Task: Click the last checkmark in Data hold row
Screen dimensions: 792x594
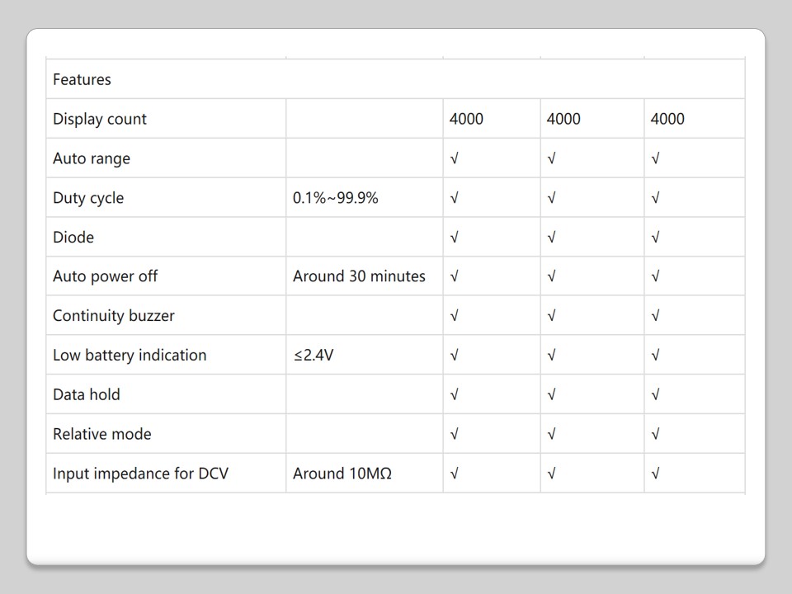Action: tap(656, 394)
